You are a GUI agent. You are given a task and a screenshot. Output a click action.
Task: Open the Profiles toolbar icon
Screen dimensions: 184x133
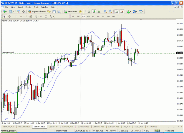[x=11, y=11]
